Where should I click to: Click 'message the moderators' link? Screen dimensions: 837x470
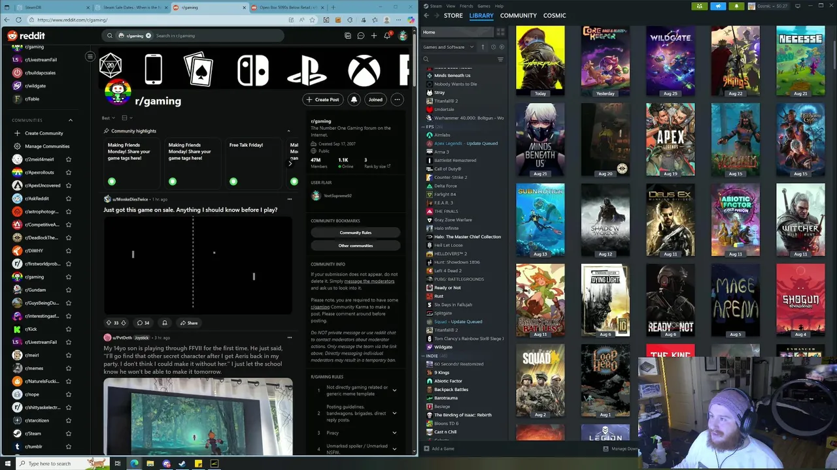[369, 281]
